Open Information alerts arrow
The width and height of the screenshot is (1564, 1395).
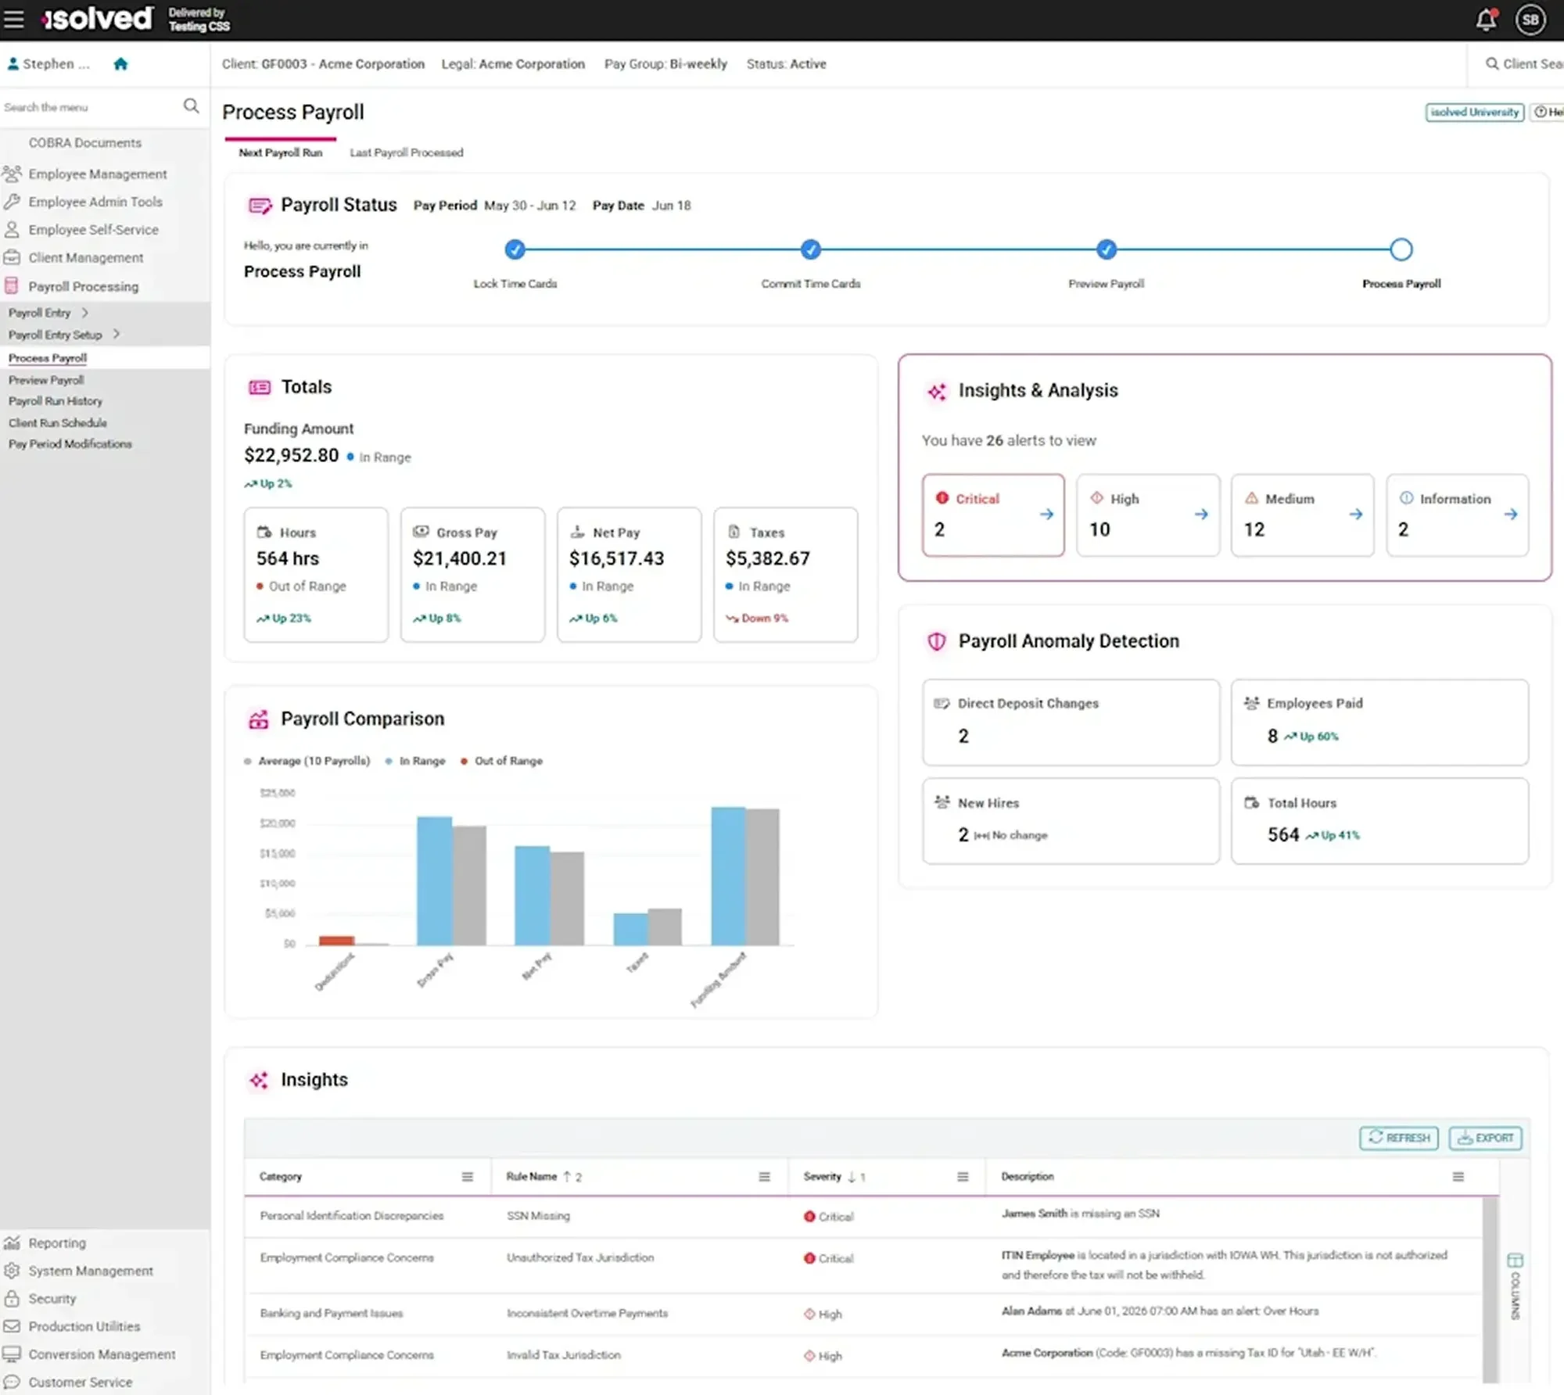[1511, 514]
